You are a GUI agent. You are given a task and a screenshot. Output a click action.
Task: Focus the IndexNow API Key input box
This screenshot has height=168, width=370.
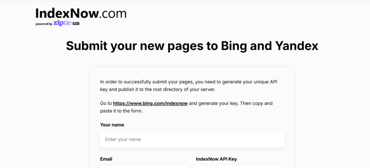coord(240,166)
